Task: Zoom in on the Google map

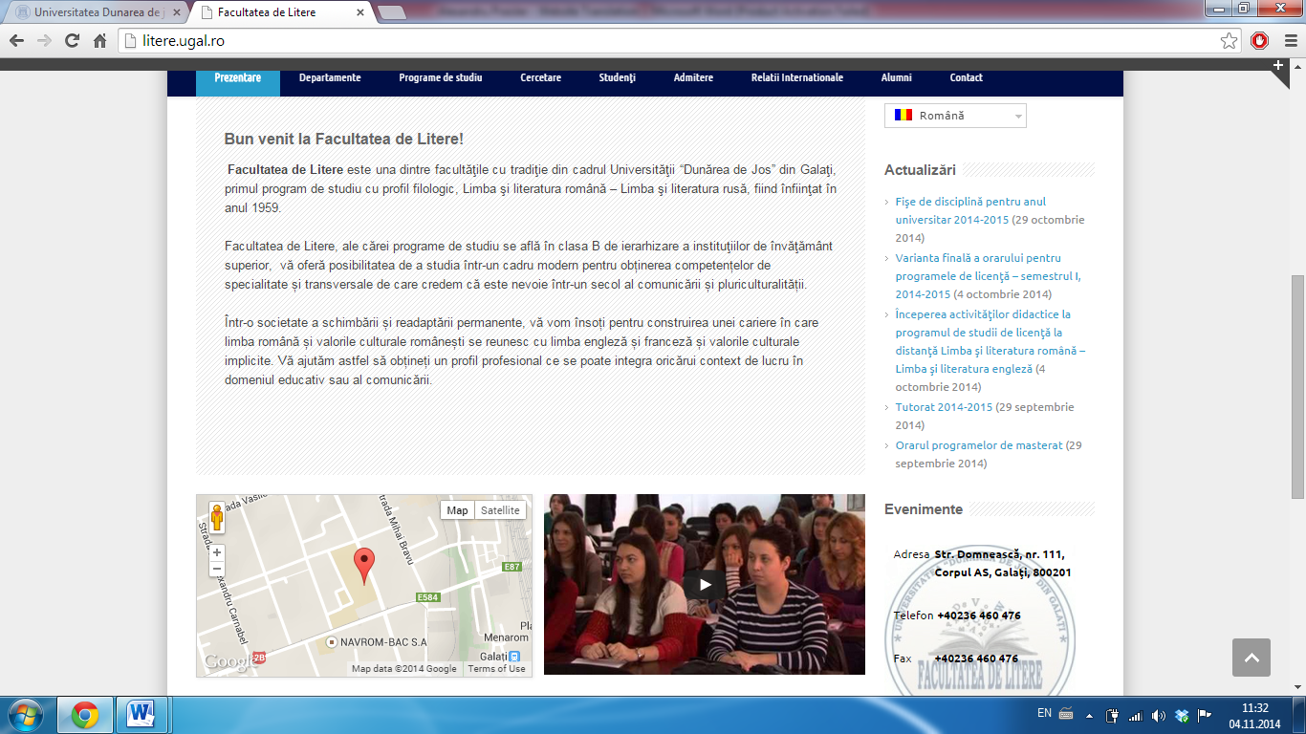Action: pyautogui.click(x=217, y=552)
